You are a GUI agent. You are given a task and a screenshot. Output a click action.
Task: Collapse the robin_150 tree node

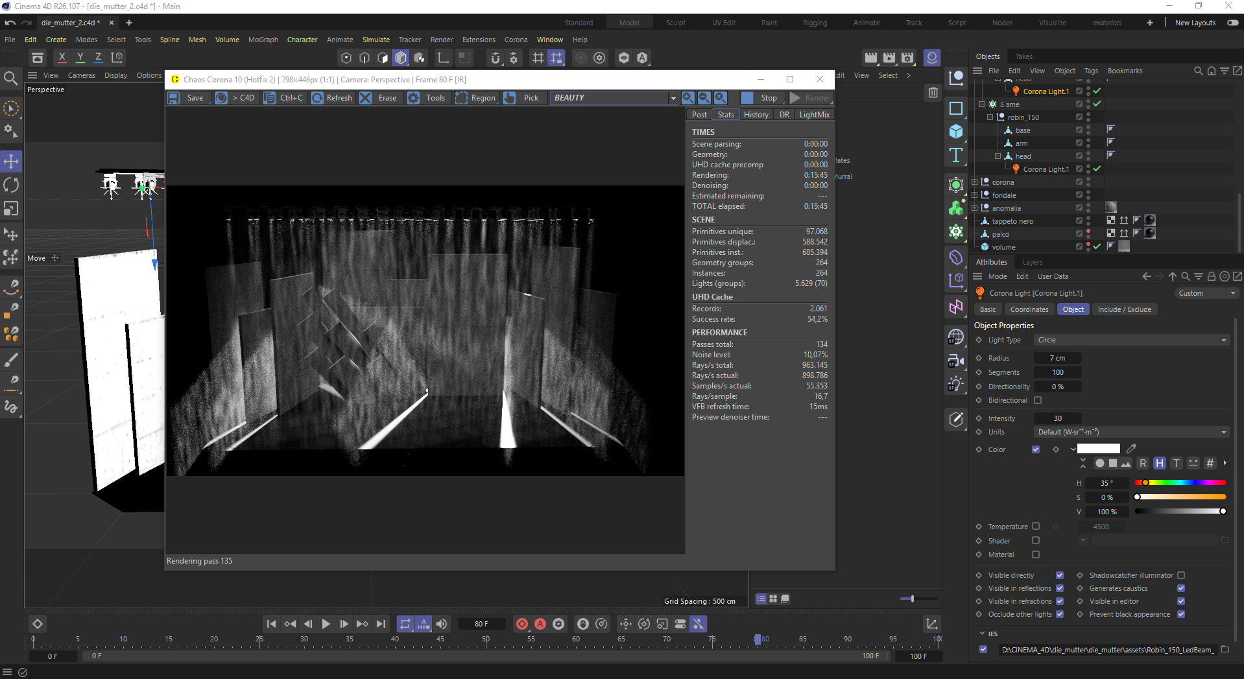[x=990, y=117]
